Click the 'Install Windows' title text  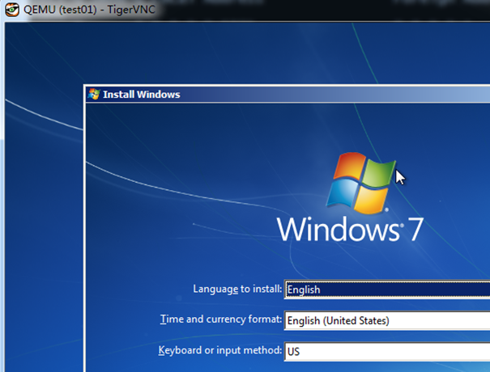142,95
